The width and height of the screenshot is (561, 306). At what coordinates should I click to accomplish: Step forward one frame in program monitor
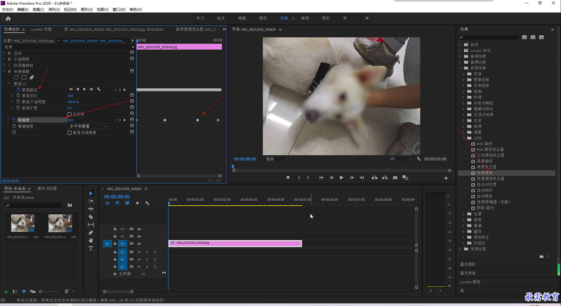coord(352,178)
